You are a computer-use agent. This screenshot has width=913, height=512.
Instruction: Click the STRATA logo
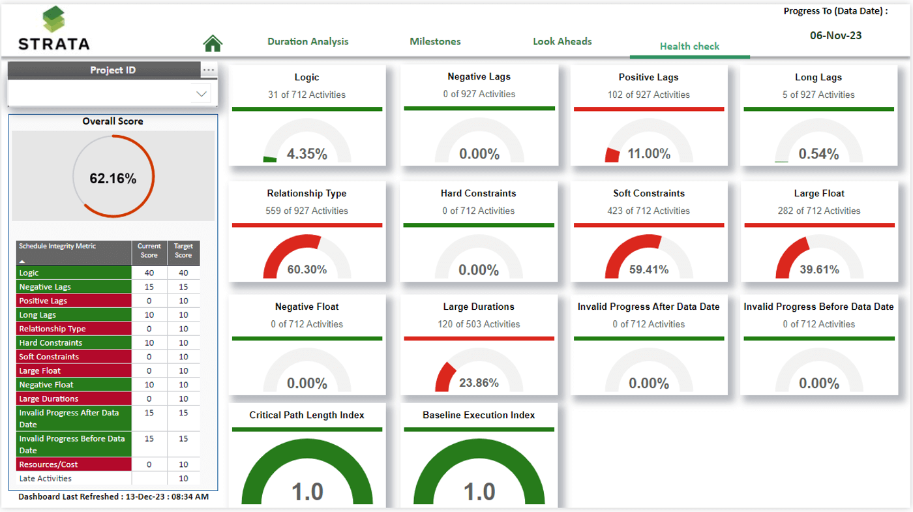(54, 29)
